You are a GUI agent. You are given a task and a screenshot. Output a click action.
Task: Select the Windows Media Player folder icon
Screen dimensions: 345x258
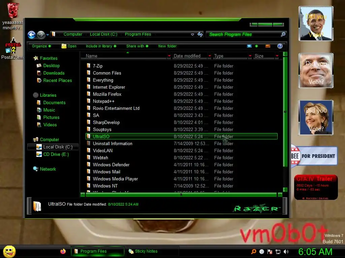coord(89,179)
